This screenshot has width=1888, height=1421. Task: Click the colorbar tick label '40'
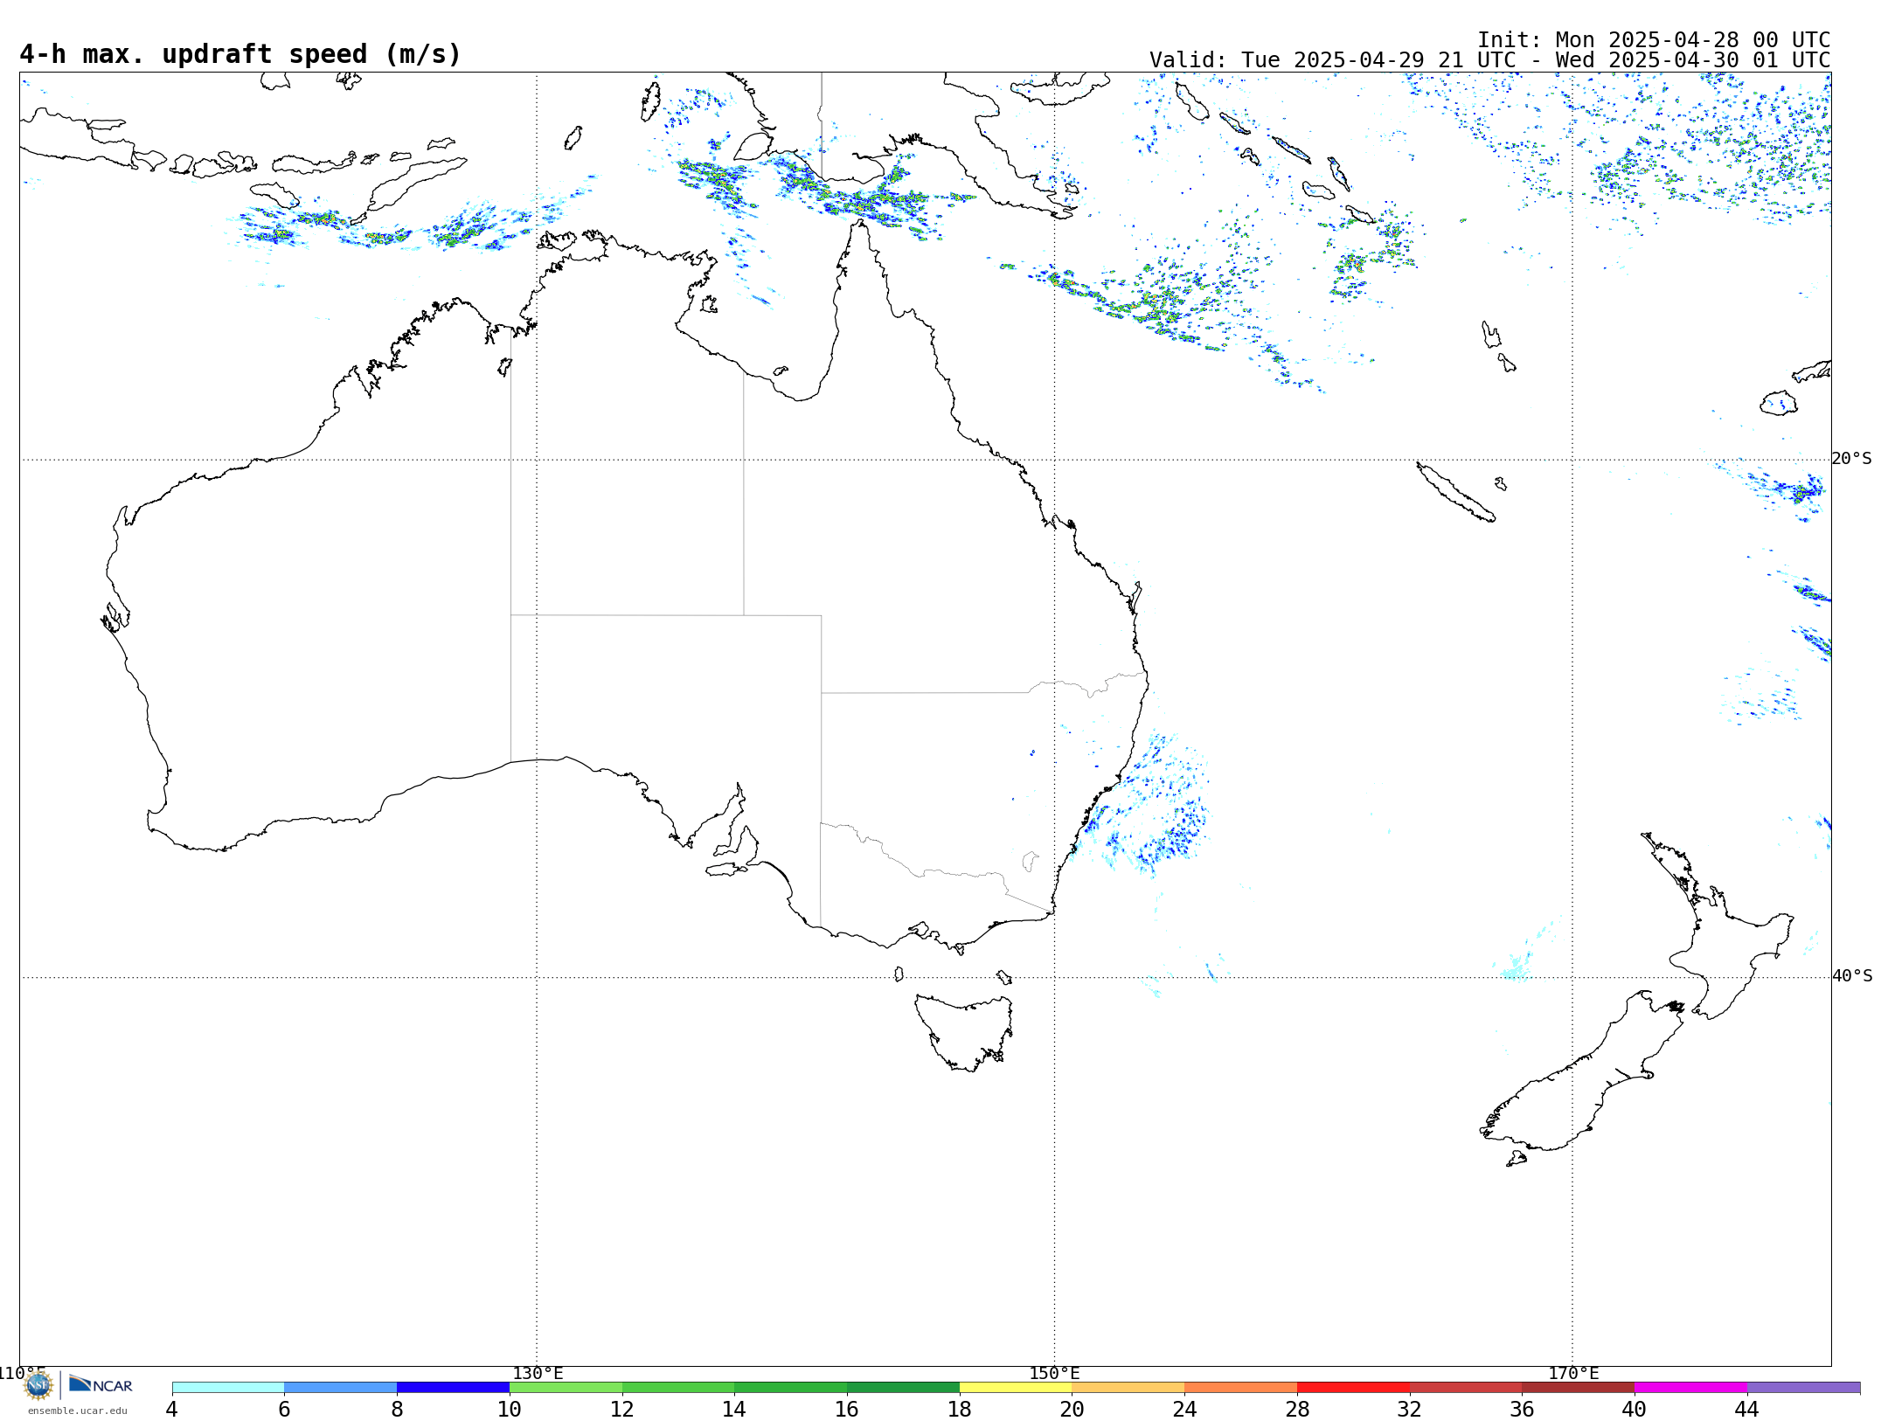(1635, 1410)
